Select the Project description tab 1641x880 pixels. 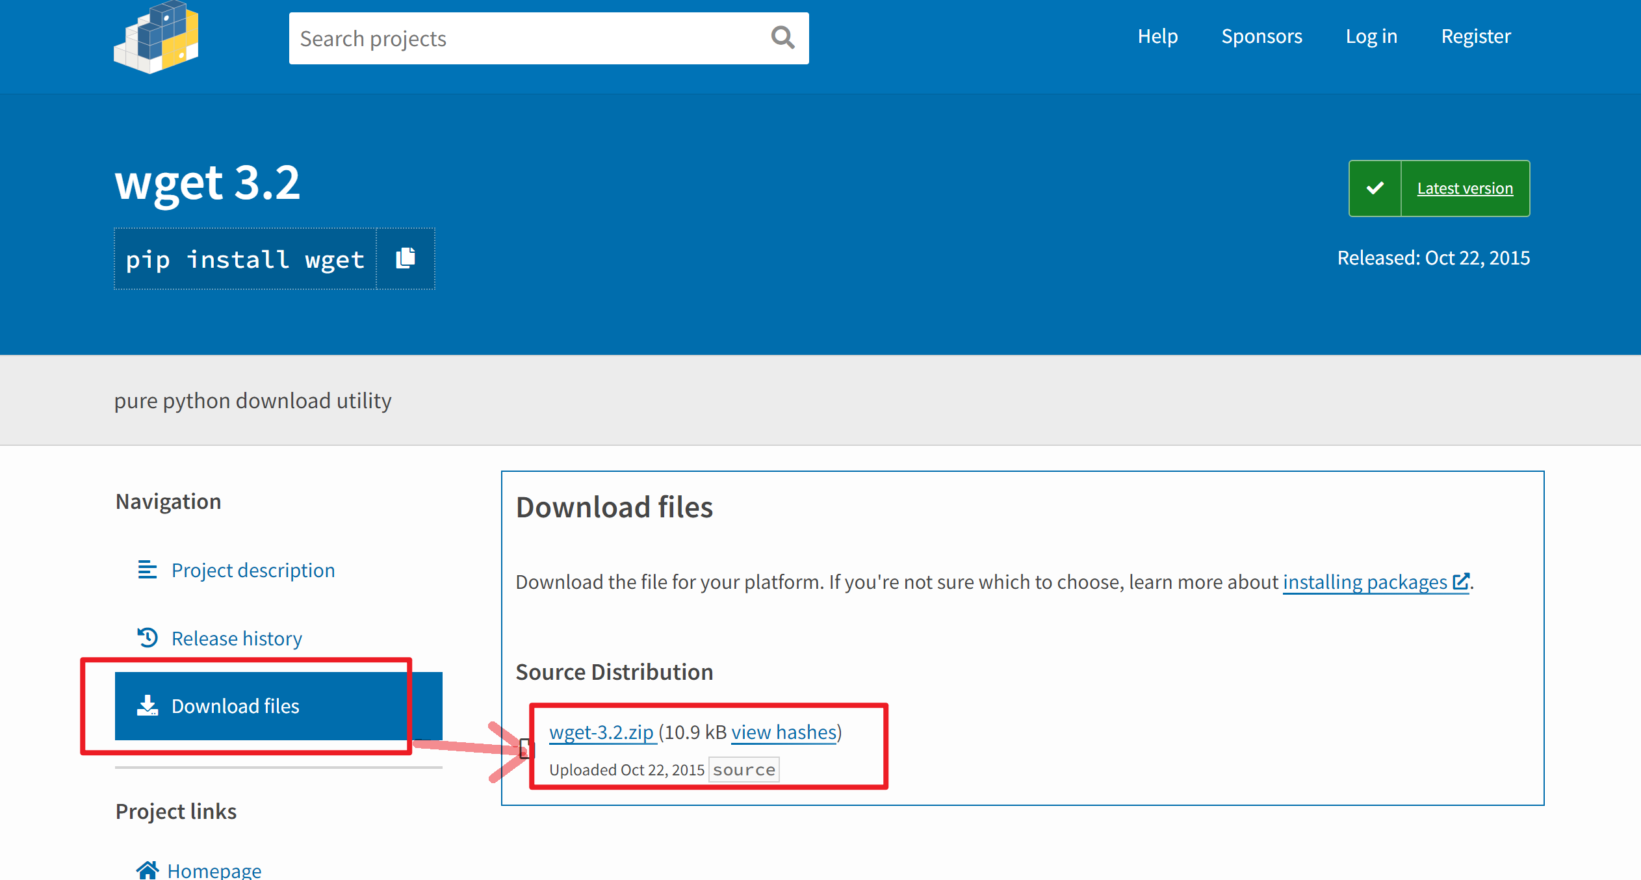[253, 570]
